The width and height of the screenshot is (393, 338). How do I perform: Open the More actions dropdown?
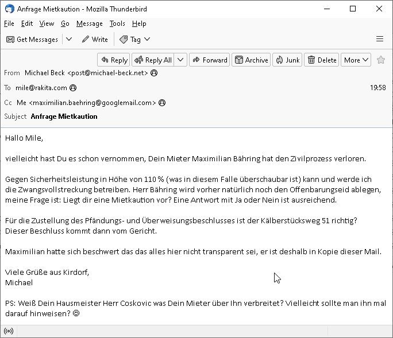coord(356,60)
